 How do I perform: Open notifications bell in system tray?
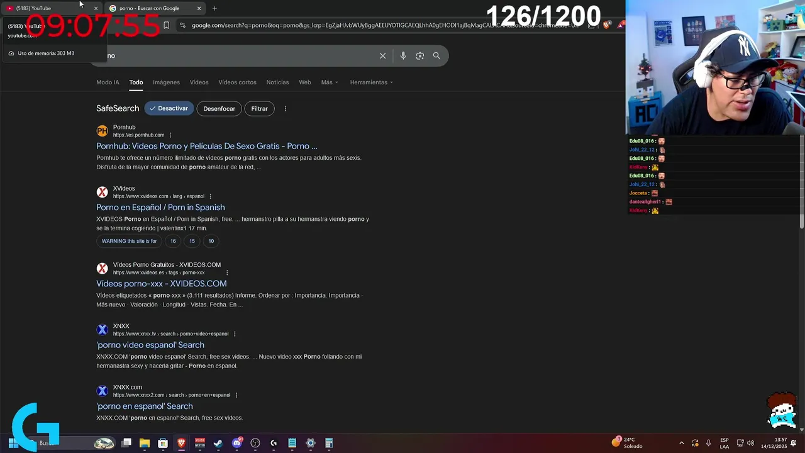click(x=794, y=443)
